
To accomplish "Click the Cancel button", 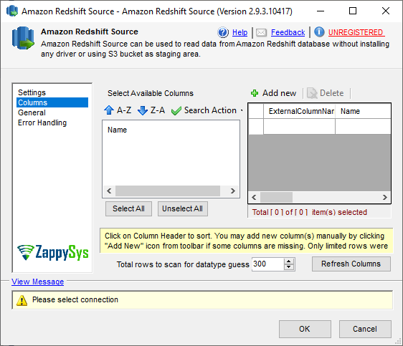I will point(365,329).
